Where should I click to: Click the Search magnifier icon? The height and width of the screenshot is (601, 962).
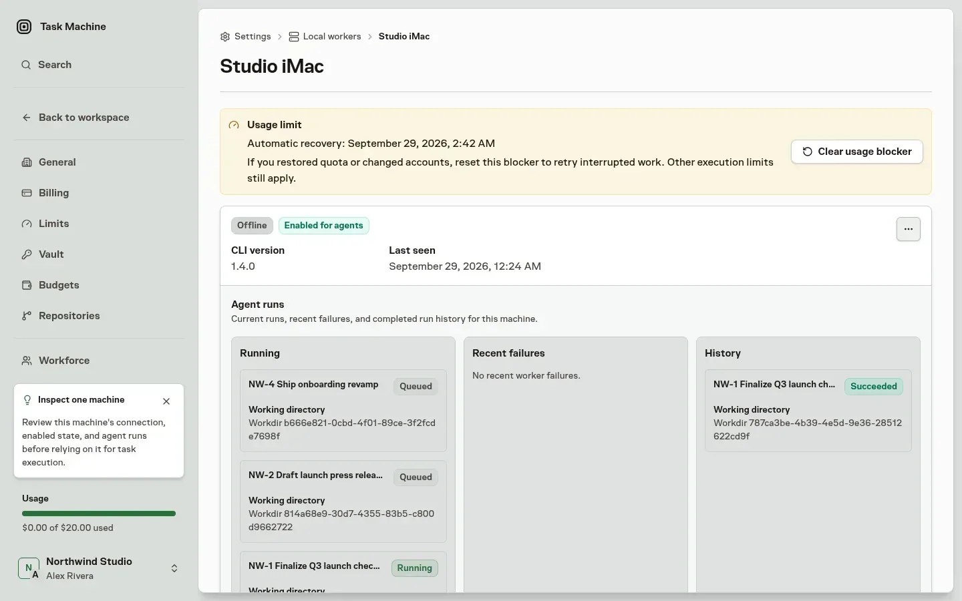26,65
